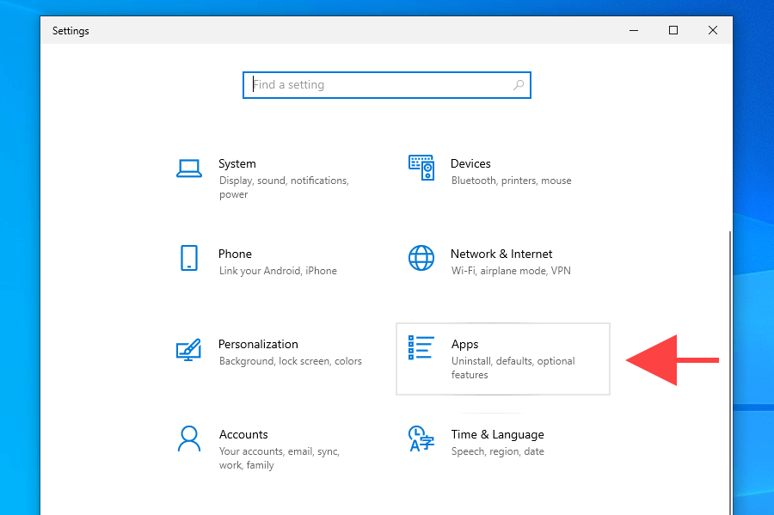
Task: Maximize the Settings window
Action: click(x=673, y=30)
